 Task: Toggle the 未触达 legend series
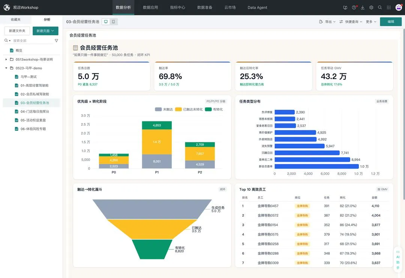pos(164,109)
